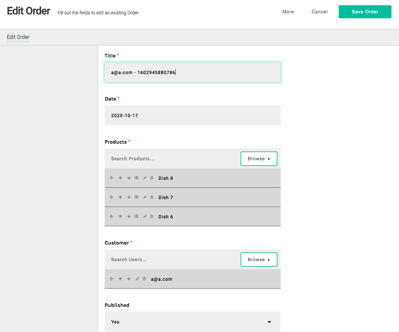Open the More menu in the header
Screen dimensions: 399x332
click(288, 12)
